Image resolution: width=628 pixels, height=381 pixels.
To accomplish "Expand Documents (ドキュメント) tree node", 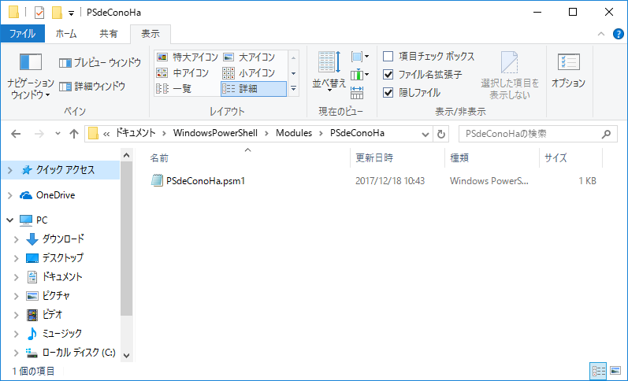I will pos(17,277).
